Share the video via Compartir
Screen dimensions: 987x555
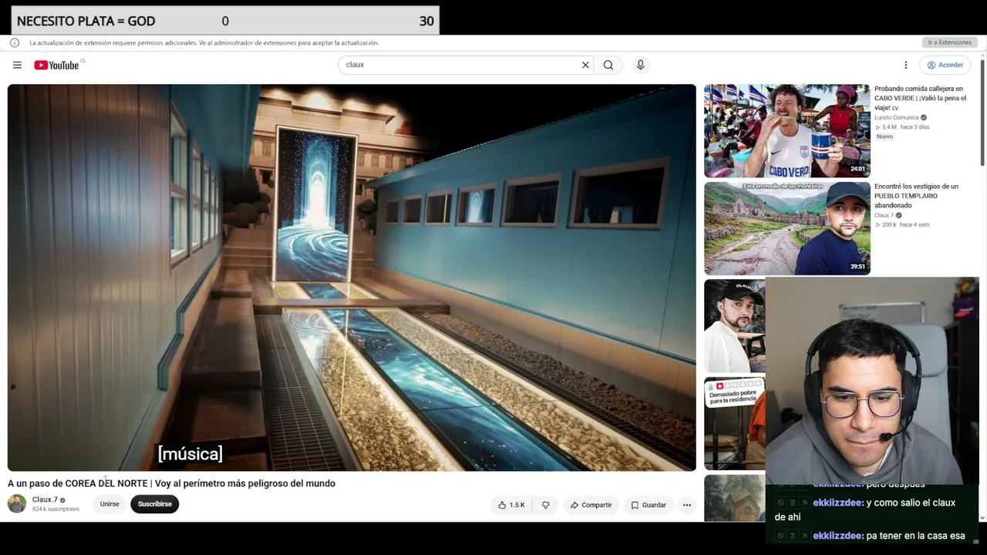tap(591, 505)
